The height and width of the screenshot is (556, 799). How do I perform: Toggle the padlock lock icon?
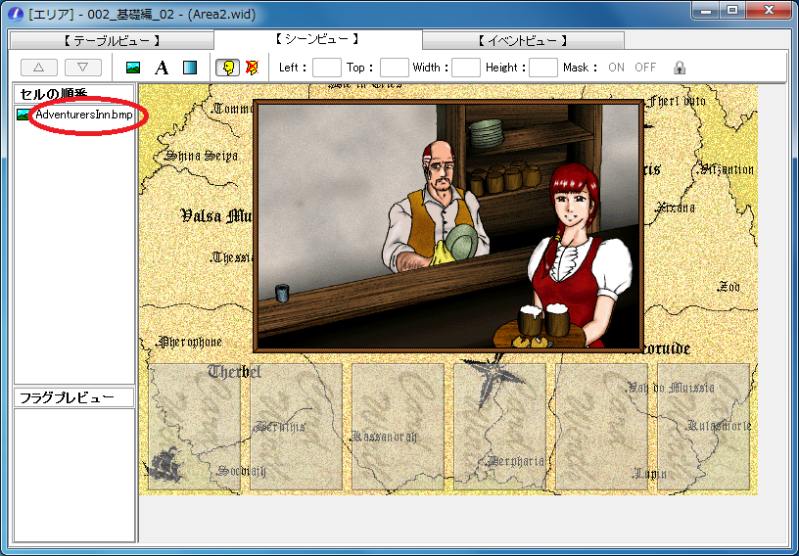(x=680, y=68)
